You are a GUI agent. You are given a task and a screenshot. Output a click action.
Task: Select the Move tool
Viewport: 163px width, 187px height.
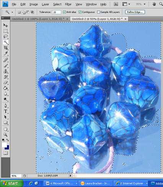click(5, 25)
